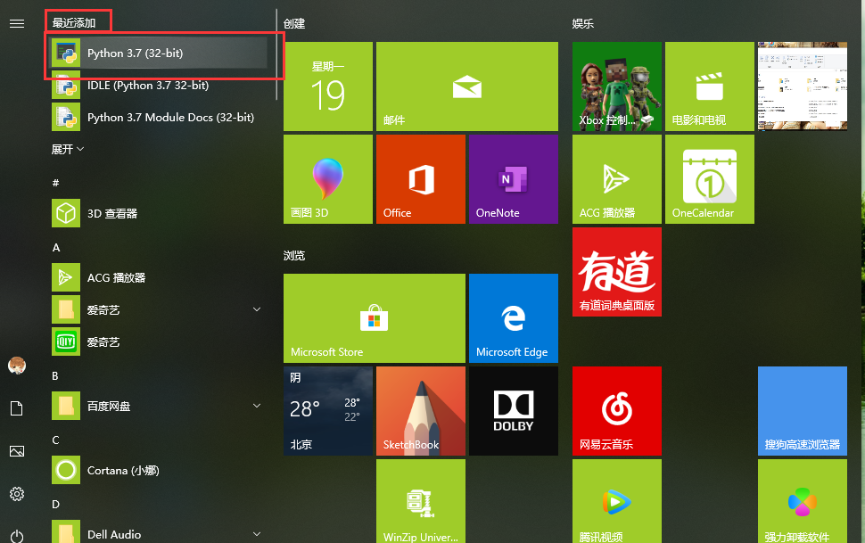Open the OneNote tile
This screenshot has width=865, height=543.
coord(514,179)
